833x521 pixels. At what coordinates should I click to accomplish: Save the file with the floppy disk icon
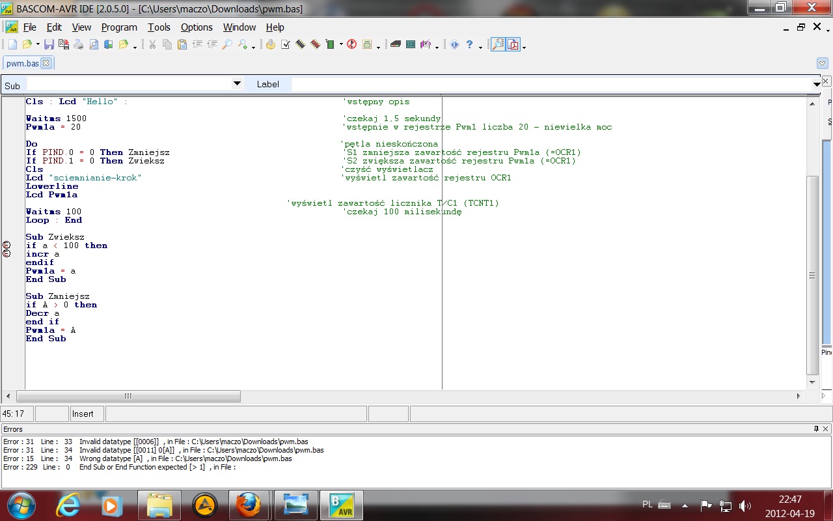tap(49, 44)
